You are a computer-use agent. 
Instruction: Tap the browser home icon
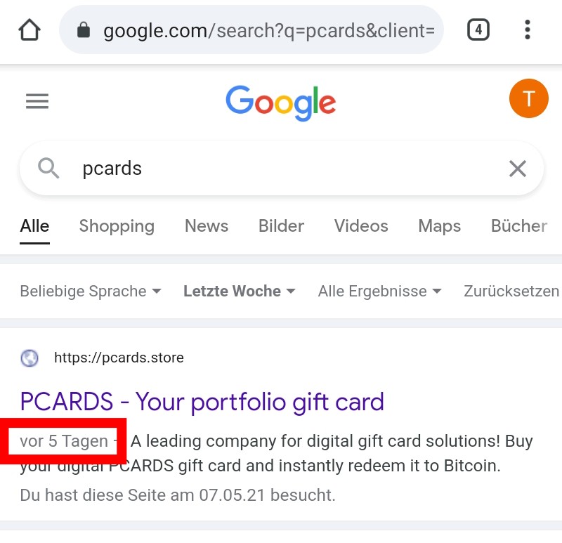(30, 30)
